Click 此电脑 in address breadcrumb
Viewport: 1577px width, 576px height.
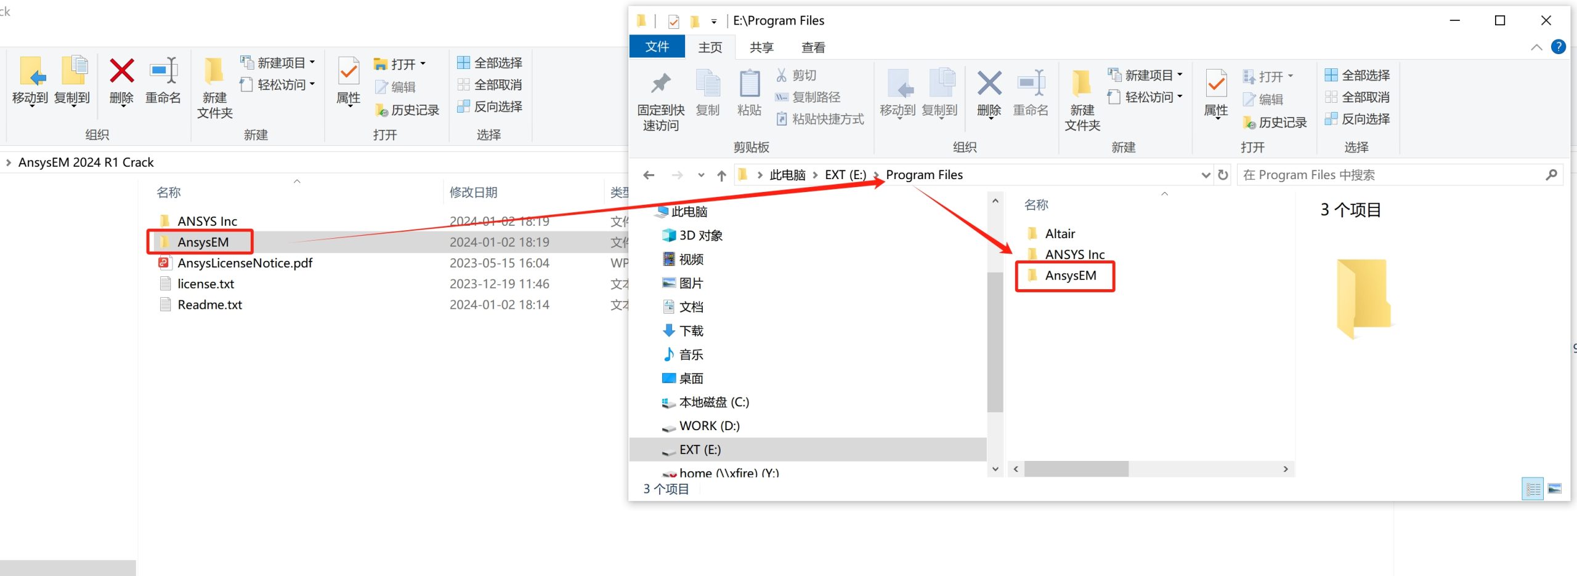tap(787, 175)
